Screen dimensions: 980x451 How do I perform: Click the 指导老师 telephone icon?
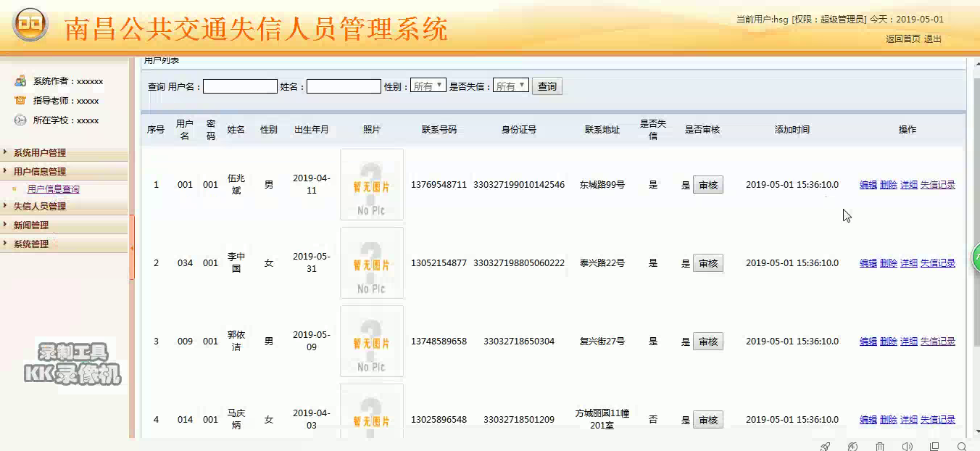click(x=20, y=101)
